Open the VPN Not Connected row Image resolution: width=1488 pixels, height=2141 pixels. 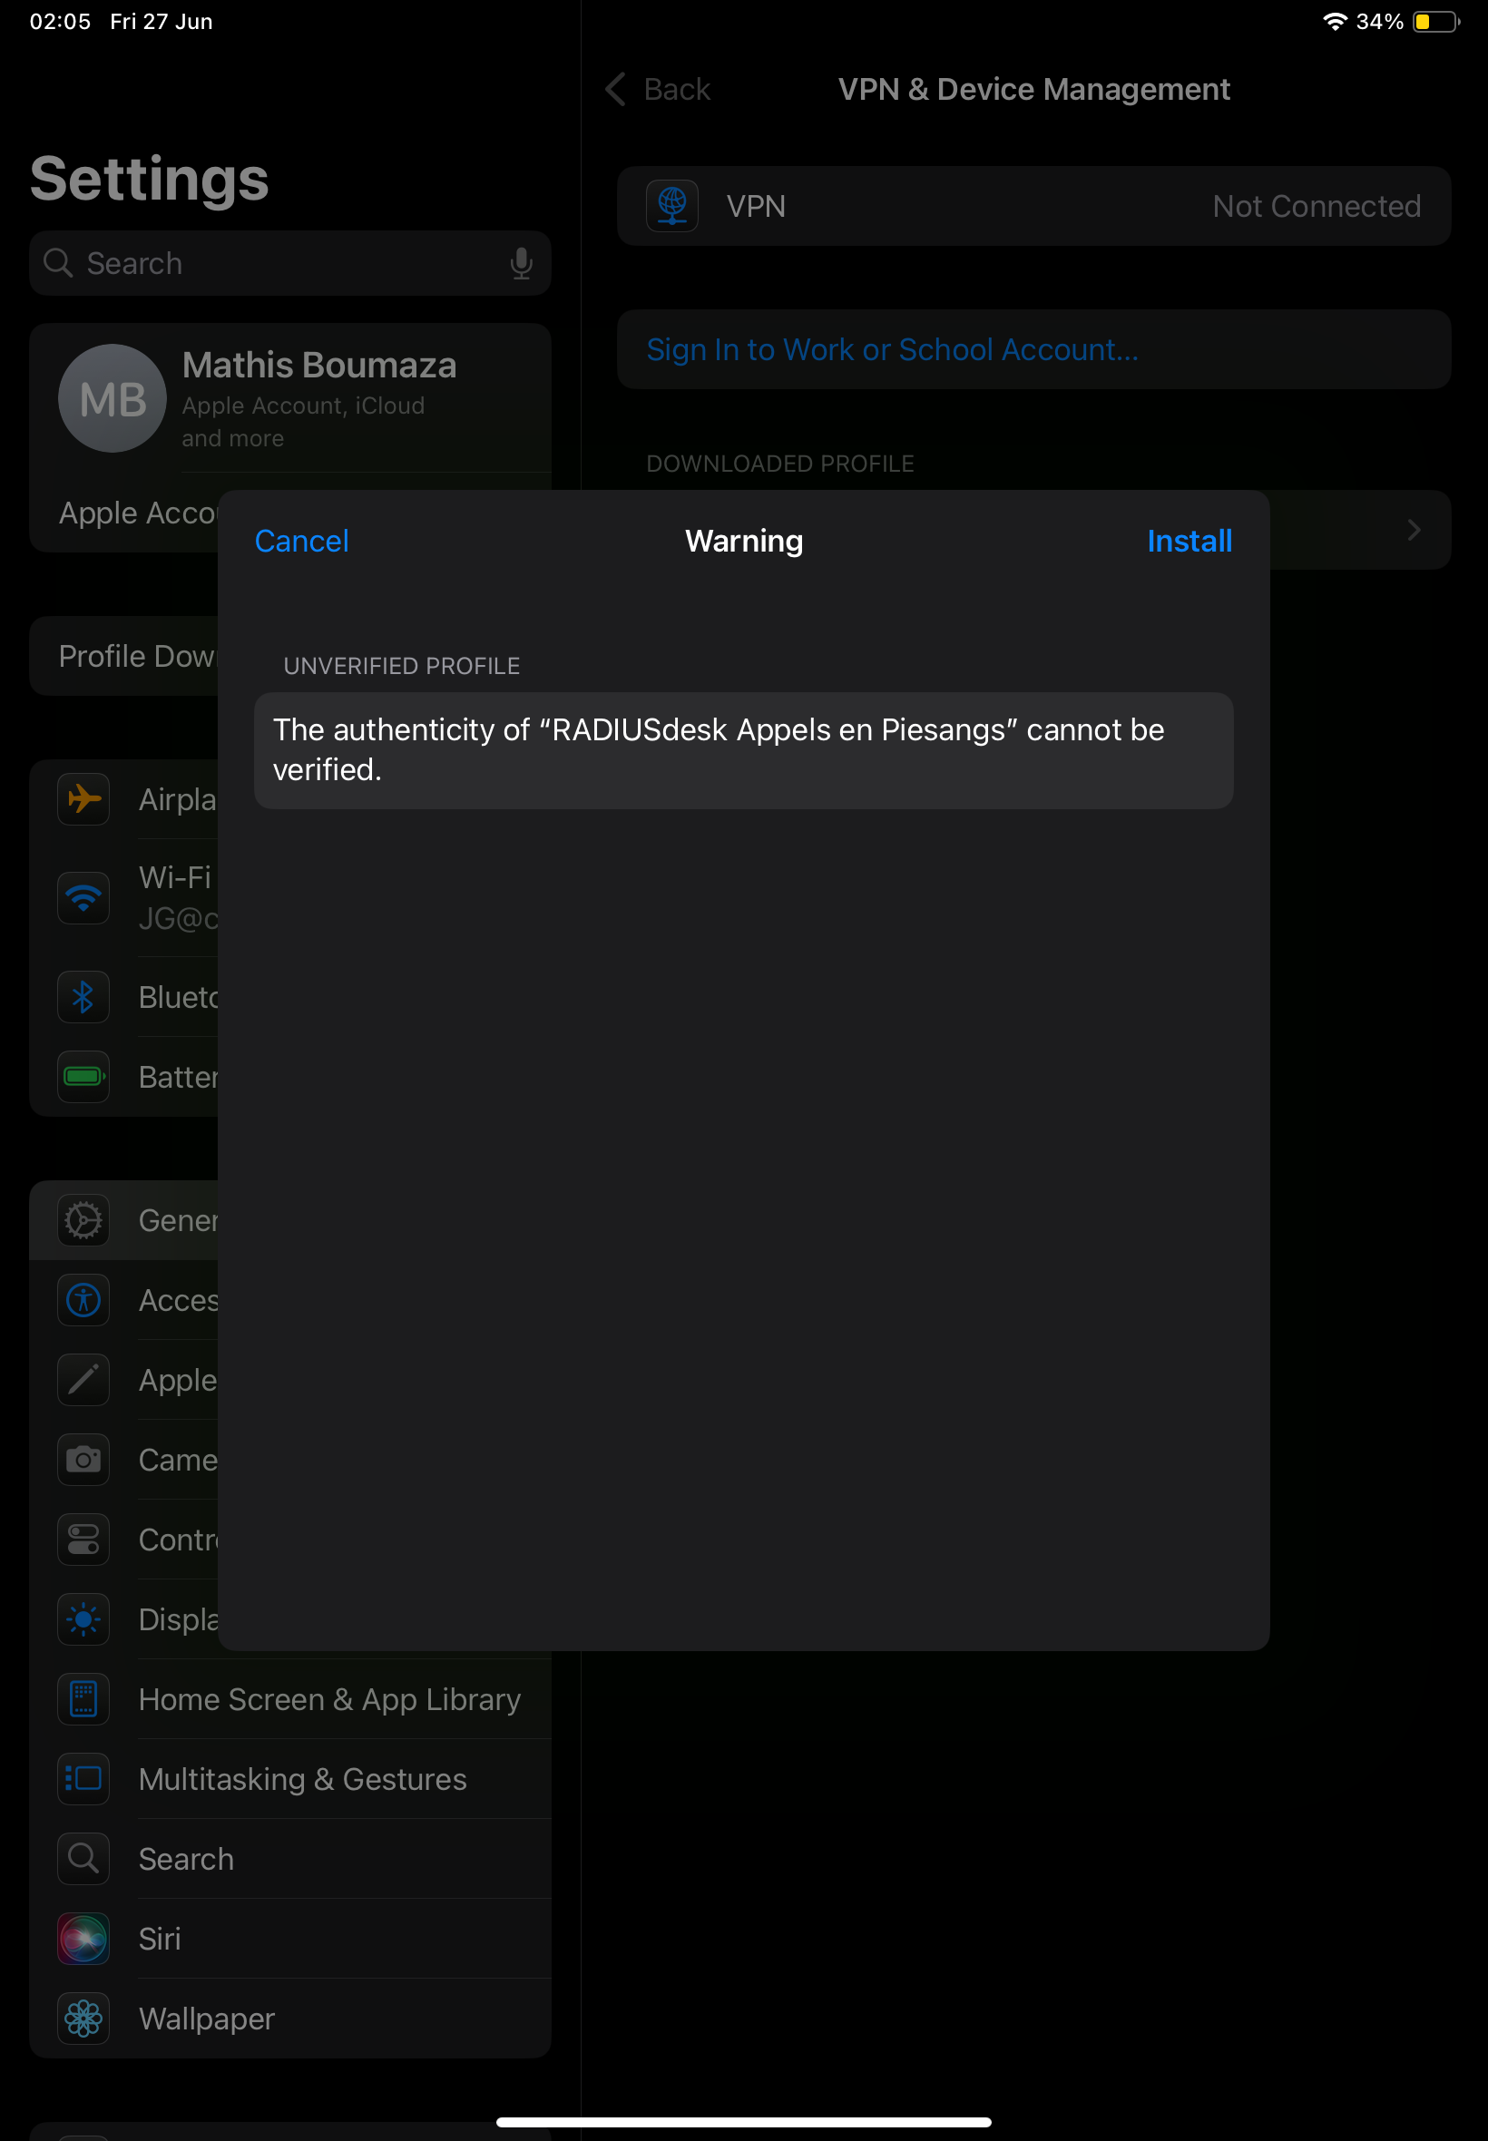pos(1033,206)
